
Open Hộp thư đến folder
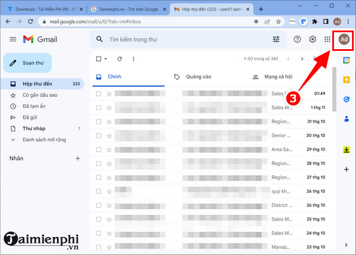point(42,84)
